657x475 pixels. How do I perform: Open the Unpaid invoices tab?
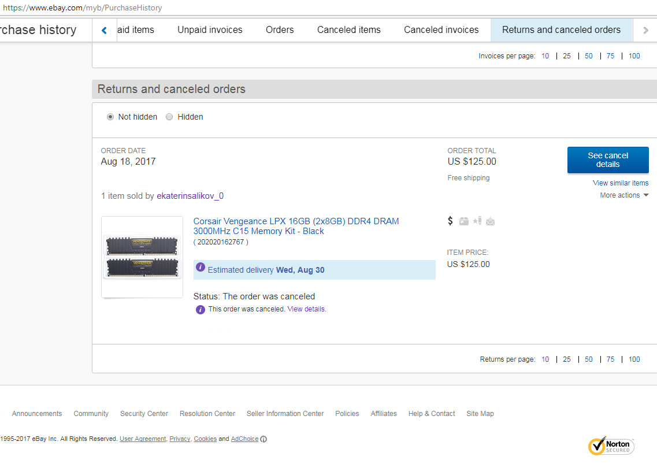point(210,30)
